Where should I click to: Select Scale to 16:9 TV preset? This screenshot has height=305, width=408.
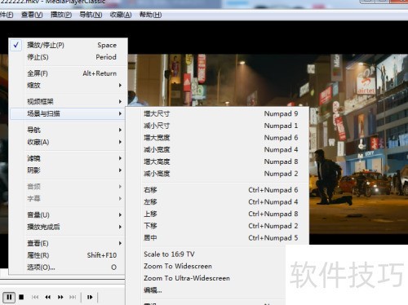206,254
